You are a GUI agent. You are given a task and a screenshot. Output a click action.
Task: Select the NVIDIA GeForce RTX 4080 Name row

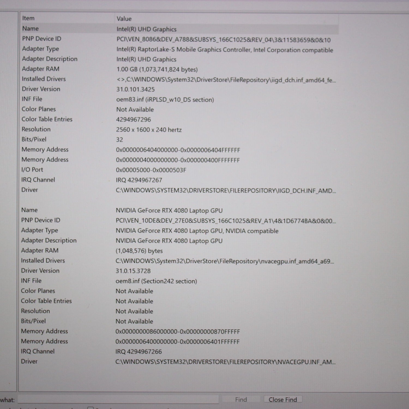(x=169, y=211)
